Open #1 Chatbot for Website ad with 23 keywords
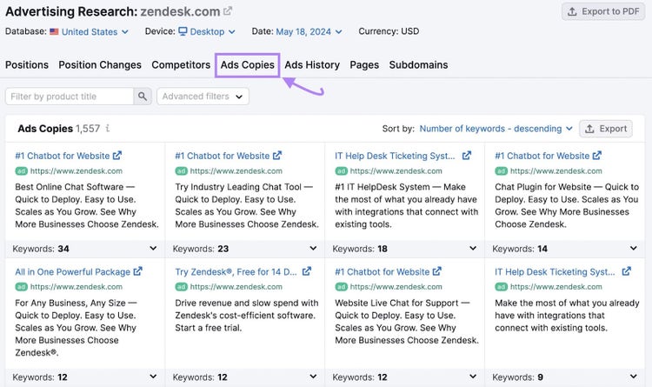Image resolution: width=652 pixels, height=387 pixels. (x=223, y=156)
